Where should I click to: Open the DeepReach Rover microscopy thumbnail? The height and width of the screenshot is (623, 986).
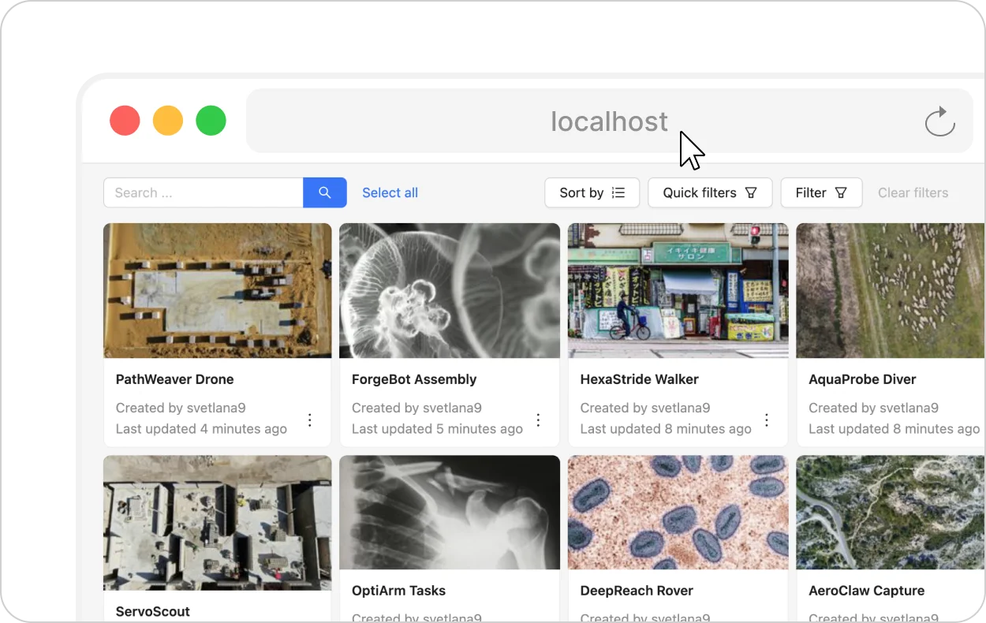pos(678,512)
